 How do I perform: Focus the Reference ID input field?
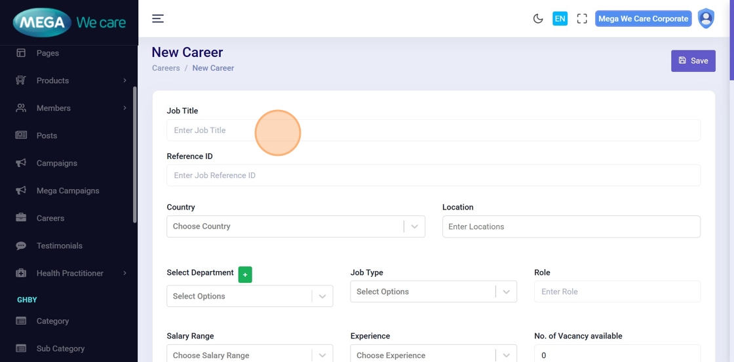click(x=433, y=175)
